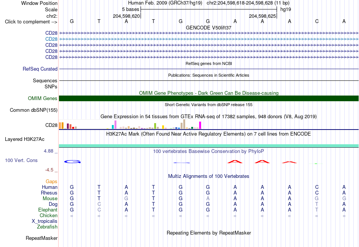The width and height of the screenshot is (359, 247).
Task: Click the Dog species alignment label
Action: (x=53, y=204)
